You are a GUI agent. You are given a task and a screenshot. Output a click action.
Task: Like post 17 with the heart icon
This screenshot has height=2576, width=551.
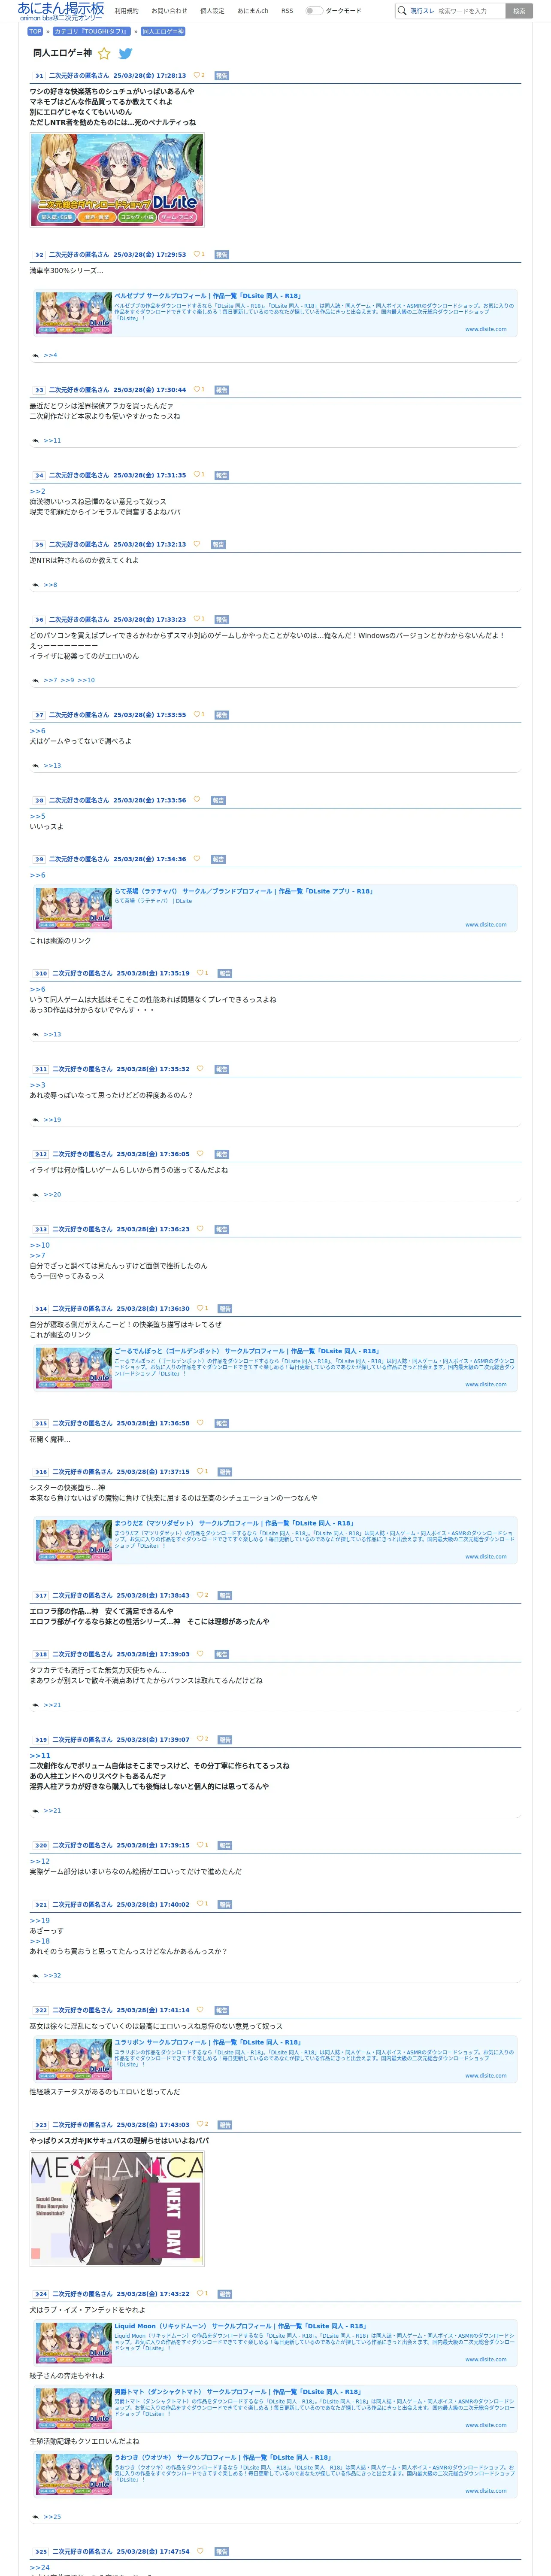pyautogui.click(x=200, y=1594)
